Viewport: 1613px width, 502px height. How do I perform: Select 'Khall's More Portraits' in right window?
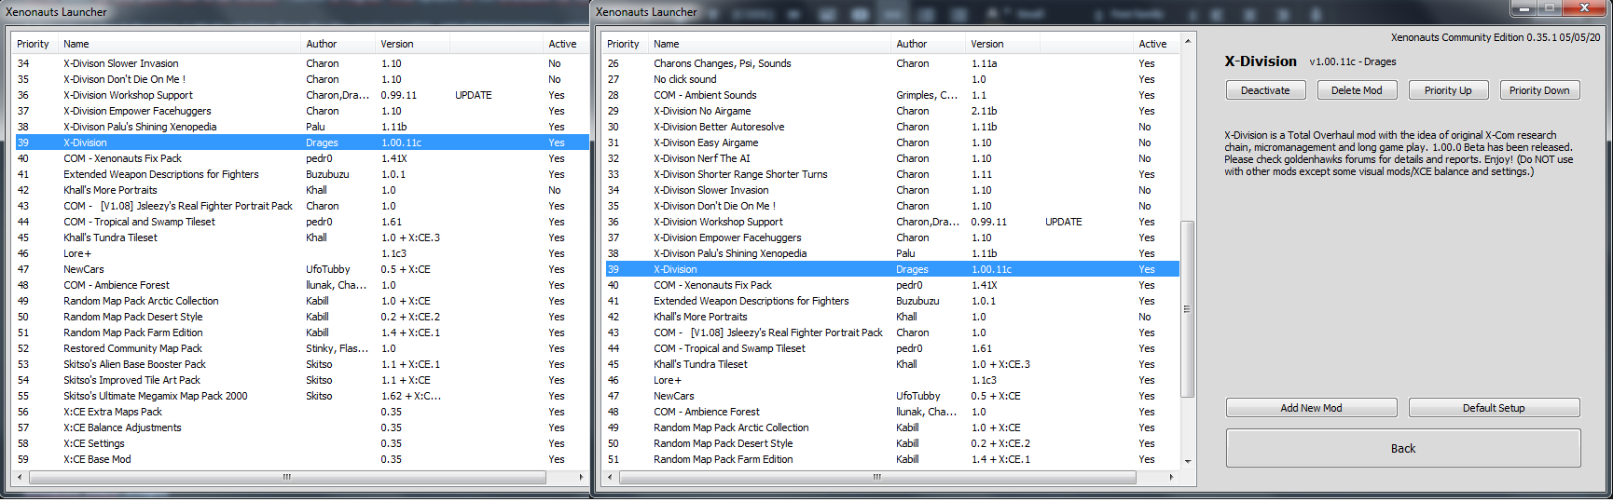(891, 317)
